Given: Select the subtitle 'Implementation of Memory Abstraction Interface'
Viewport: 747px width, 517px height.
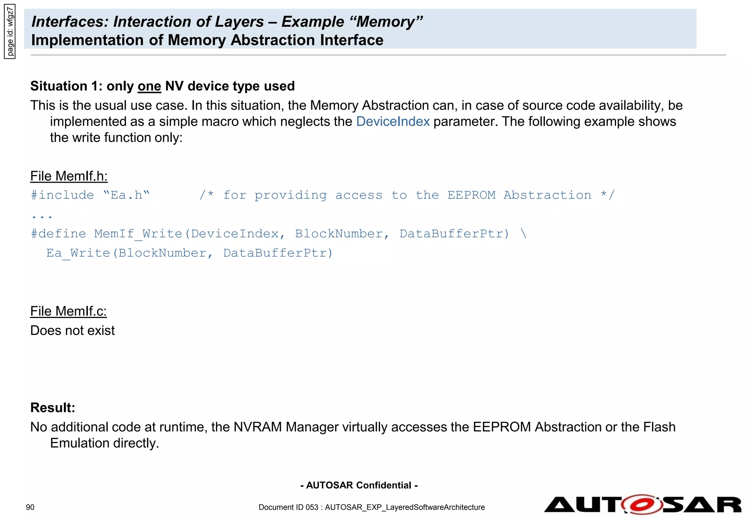Looking at the screenshot, I should pos(207,40).
